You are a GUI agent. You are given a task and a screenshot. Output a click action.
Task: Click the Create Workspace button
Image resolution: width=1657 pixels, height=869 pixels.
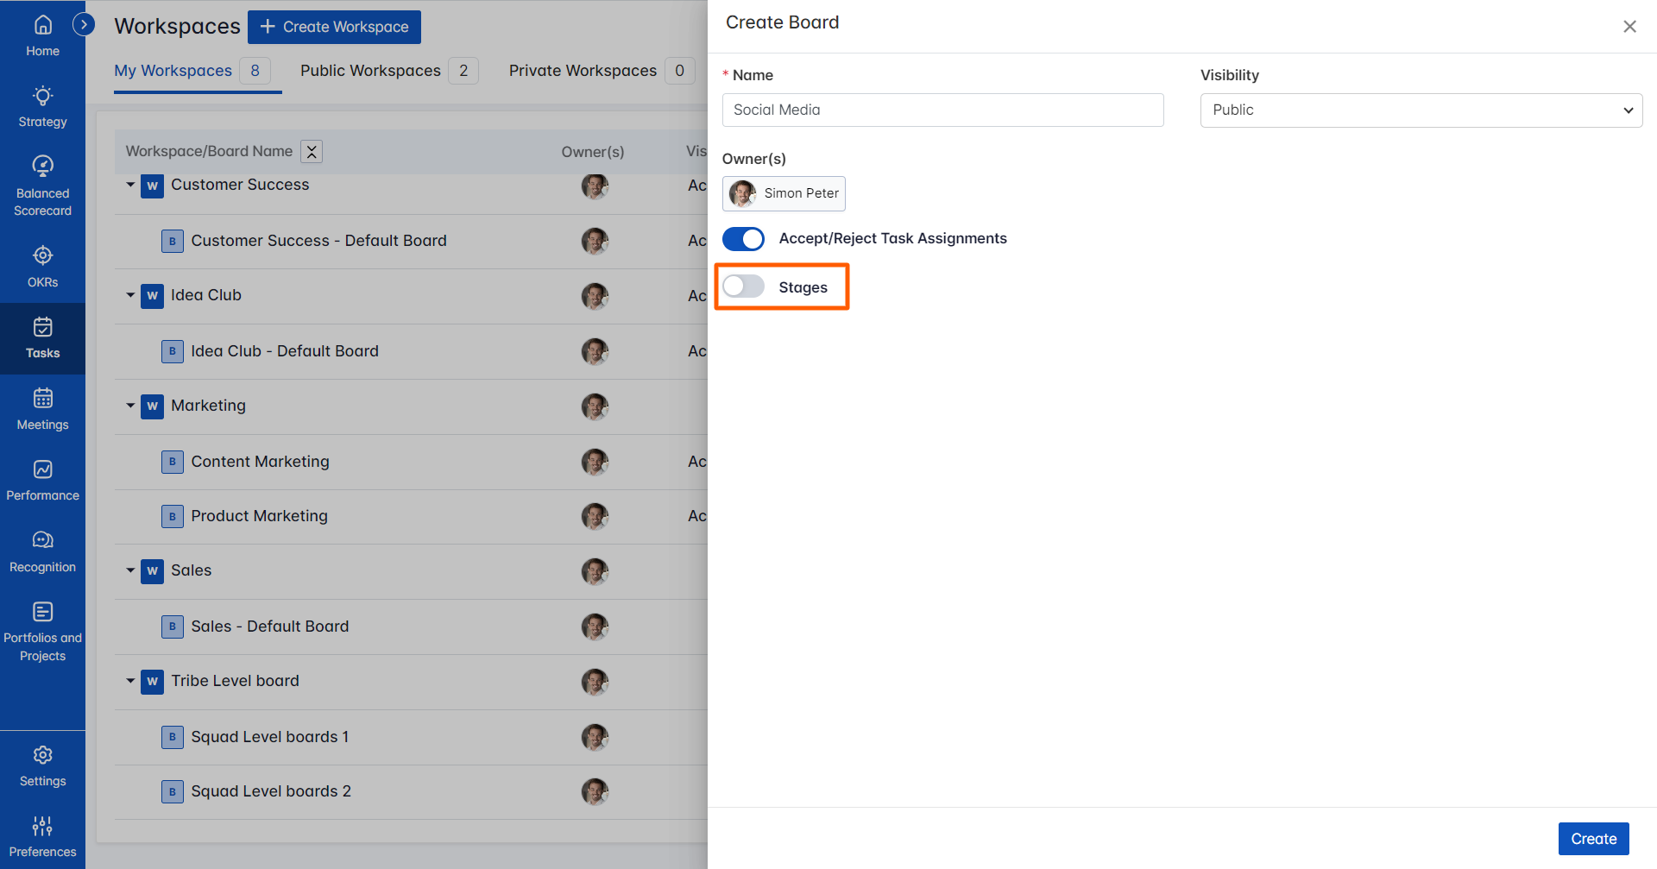click(334, 27)
